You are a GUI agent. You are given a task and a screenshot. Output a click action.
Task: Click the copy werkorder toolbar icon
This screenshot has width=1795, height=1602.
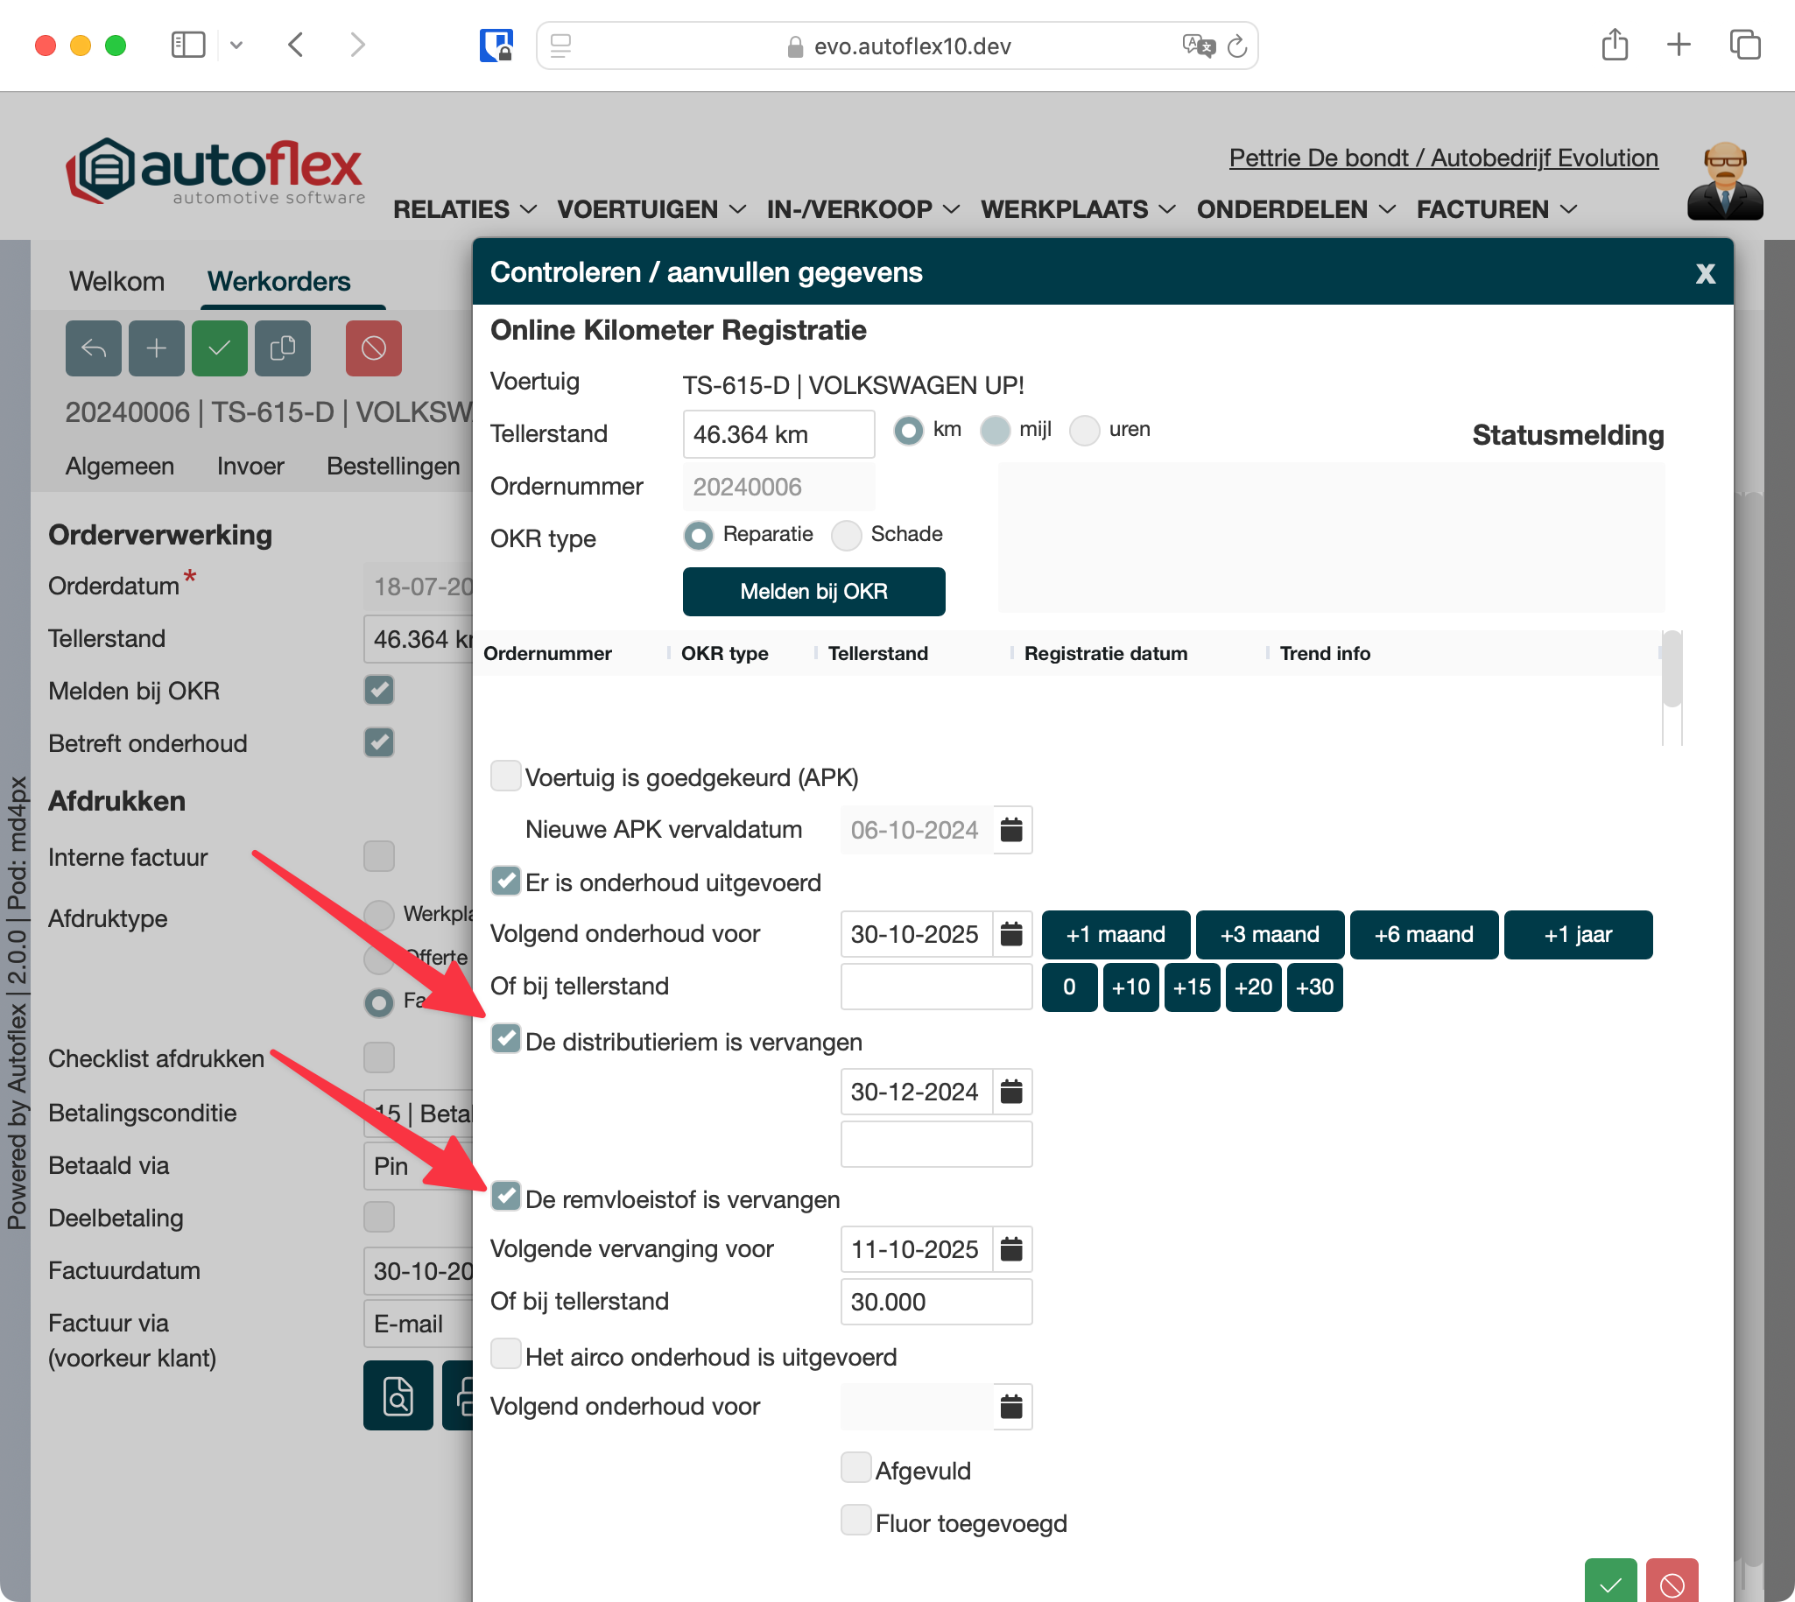[283, 348]
